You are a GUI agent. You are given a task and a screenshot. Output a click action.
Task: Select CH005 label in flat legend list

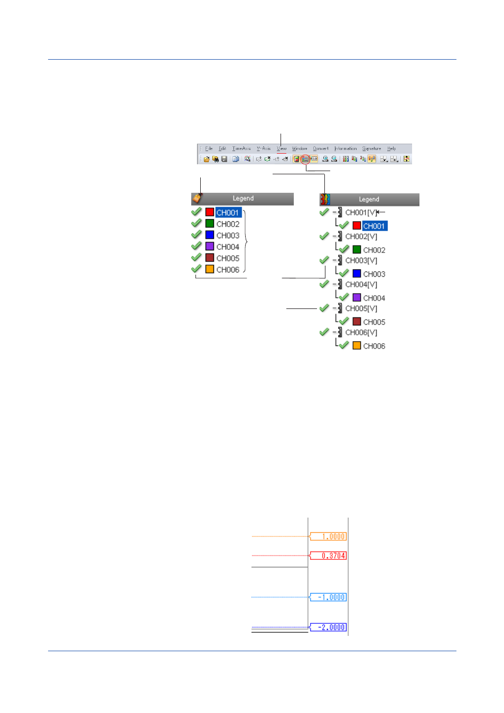[228, 258]
